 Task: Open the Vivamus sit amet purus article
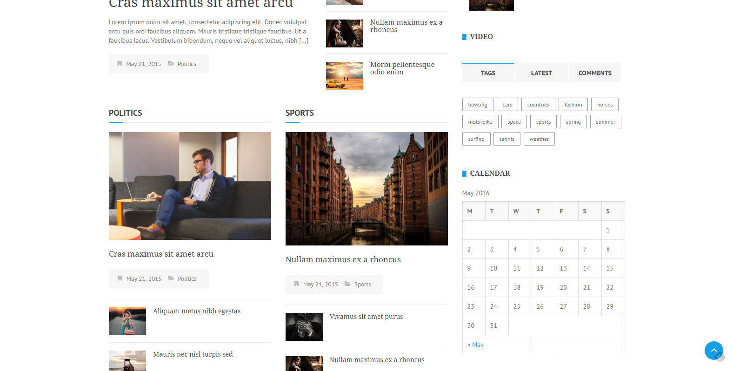pyautogui.click(x=366, y=317)
